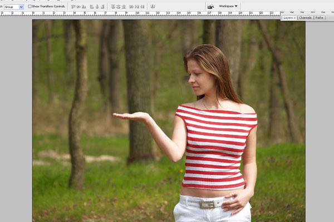This screenshot has width=334, height=222.
Task: Open Adobe Bridge from the options bar icon
Action: 210,7
